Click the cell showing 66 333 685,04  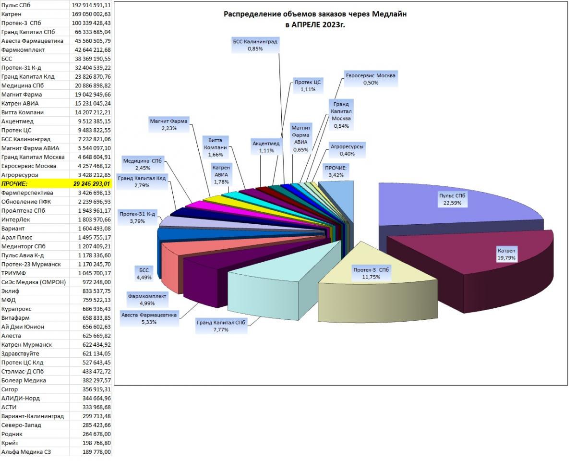click(x=91, y=32)
